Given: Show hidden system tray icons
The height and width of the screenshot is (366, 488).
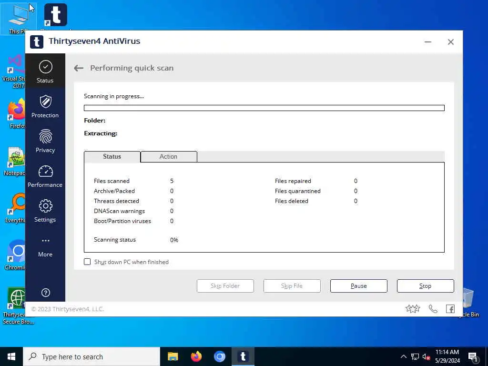Looking at the screenshot, I should click(403, 356).
